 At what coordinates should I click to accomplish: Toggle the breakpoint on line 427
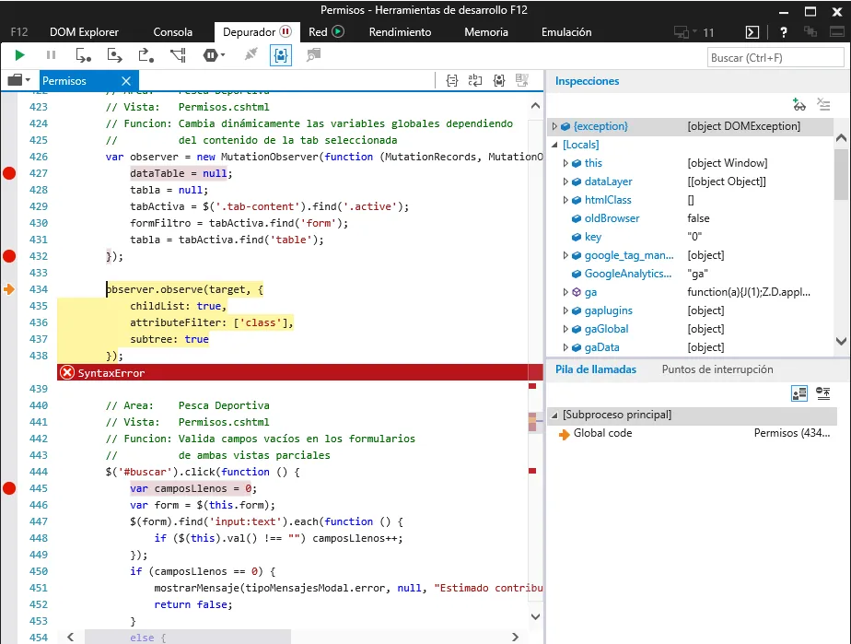[10, 173]
